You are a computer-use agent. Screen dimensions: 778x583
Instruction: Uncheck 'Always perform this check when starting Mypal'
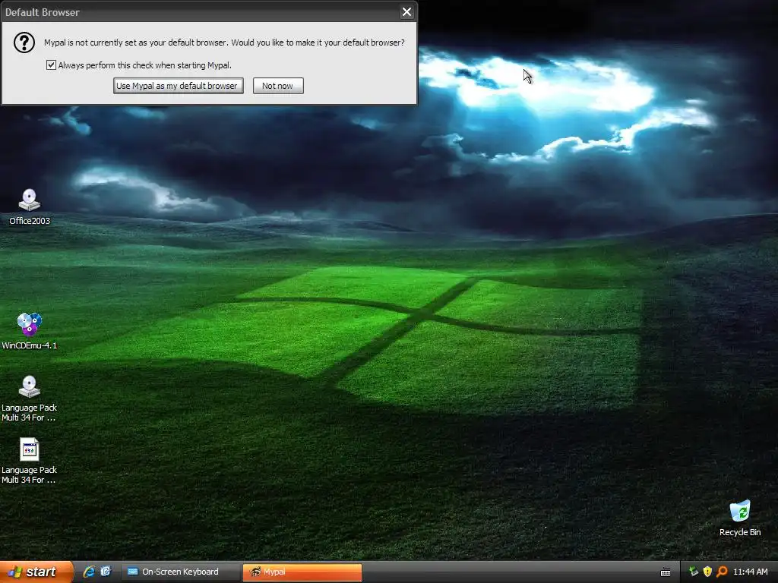(x=51, y=65)
